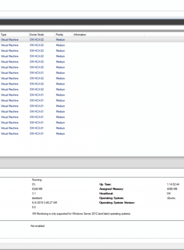Click the starstack computer name

[x=37, y=198]
